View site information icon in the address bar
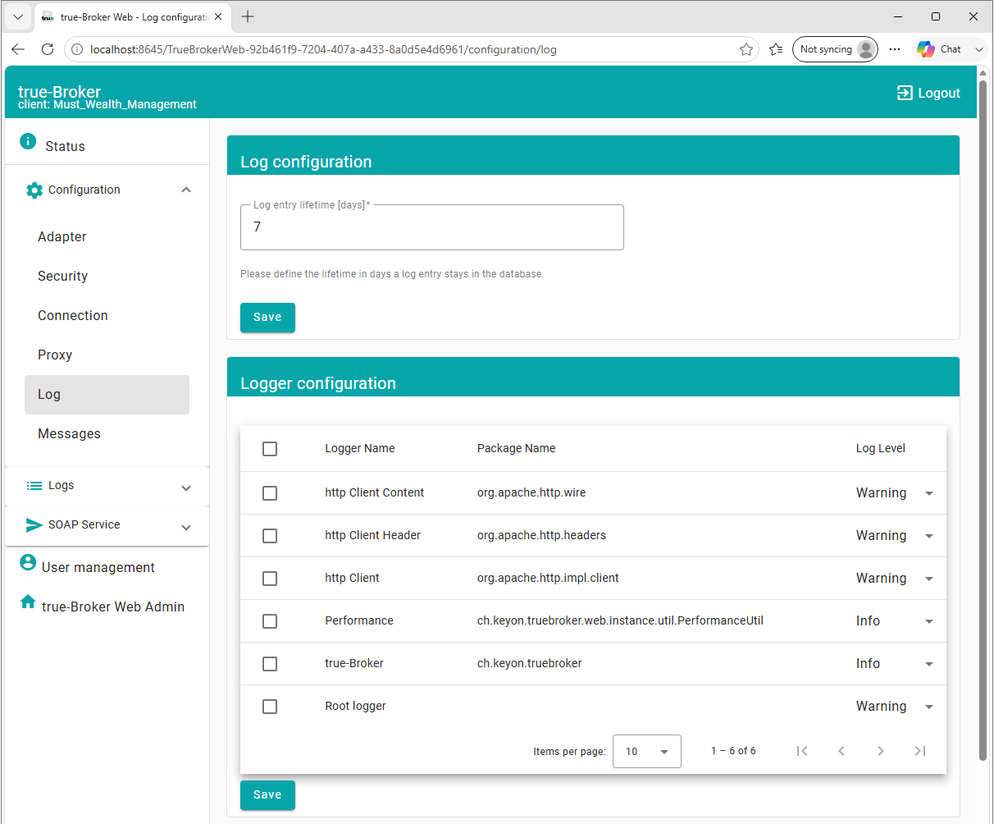 [76, 49]
